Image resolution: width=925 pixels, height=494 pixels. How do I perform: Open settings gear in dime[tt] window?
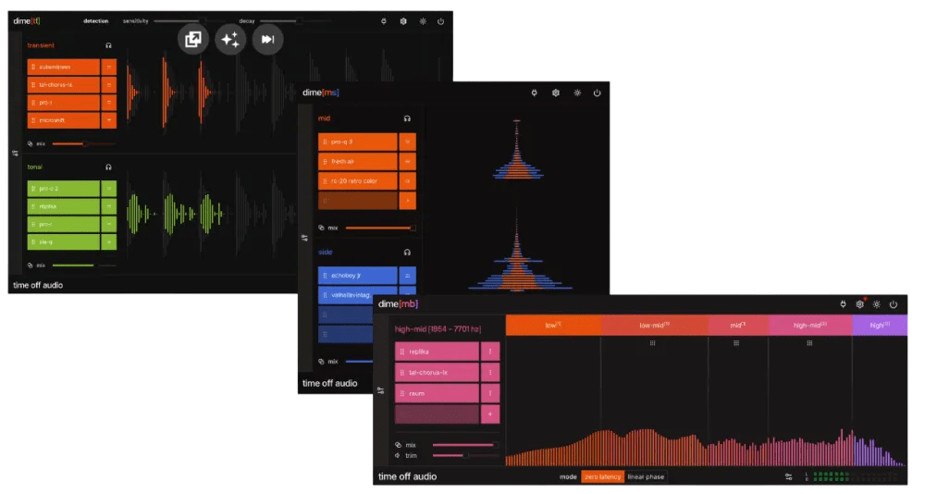[x=403, y=21]
